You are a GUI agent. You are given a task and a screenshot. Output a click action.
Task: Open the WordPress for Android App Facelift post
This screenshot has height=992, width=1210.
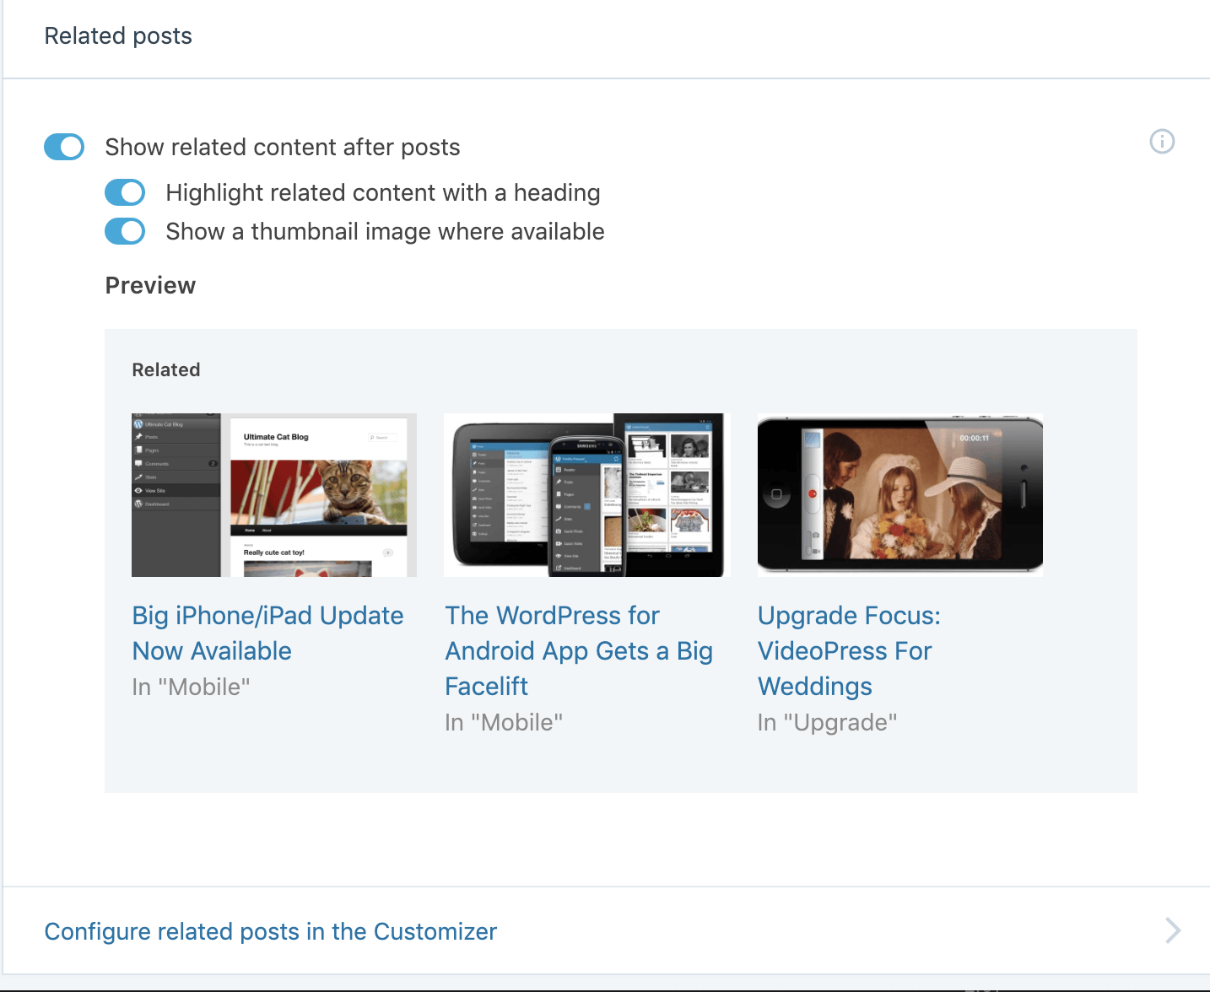[x=578, y=650]
